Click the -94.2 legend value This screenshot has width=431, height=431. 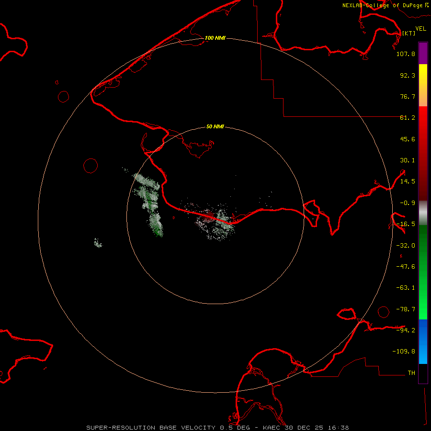pos(406,330)
